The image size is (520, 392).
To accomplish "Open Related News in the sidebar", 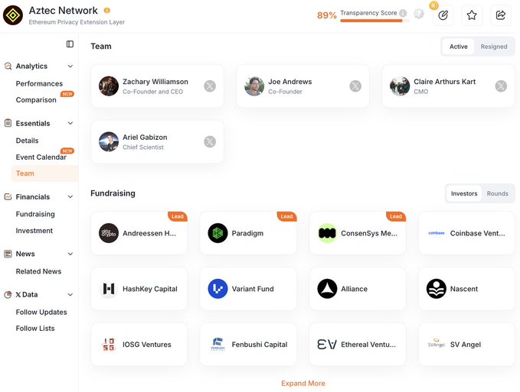I will 38,271.
